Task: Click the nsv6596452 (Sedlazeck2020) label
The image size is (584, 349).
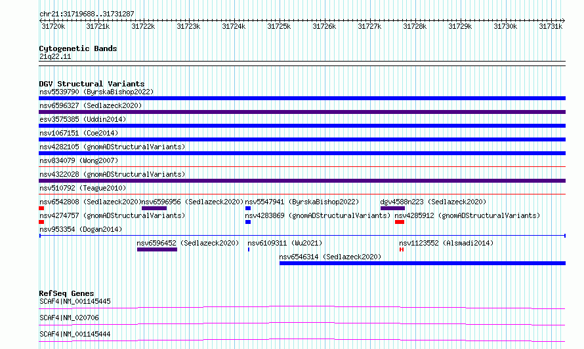Action: tap(188, 243)
